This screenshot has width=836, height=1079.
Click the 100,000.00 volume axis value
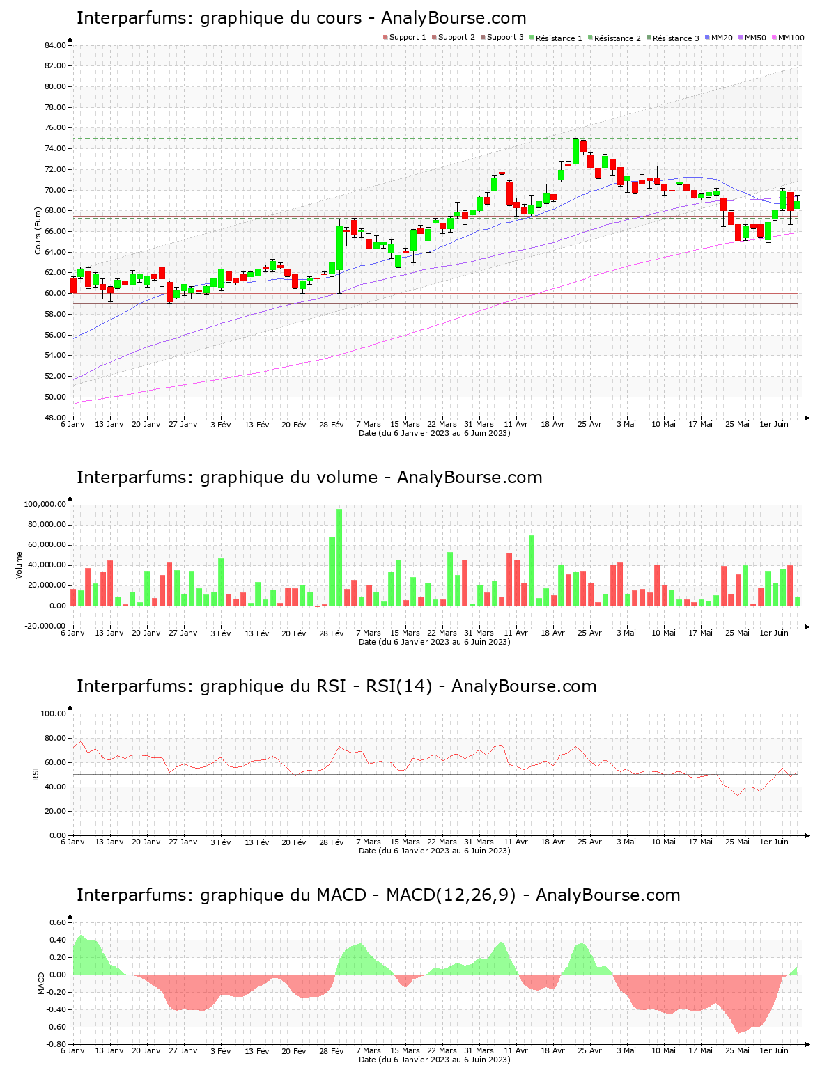click(x=45, y=504)
